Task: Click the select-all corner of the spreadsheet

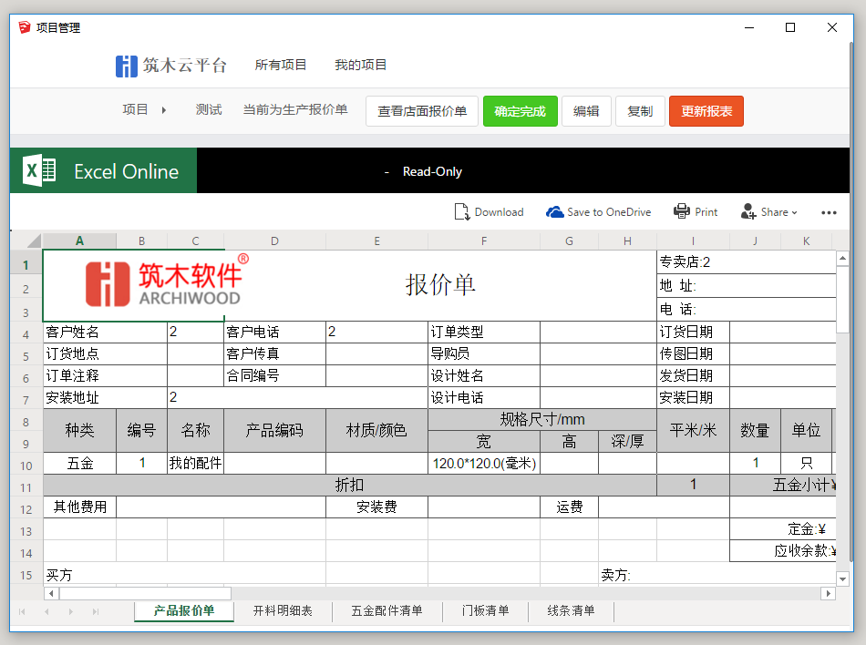Action: (26, 241)
